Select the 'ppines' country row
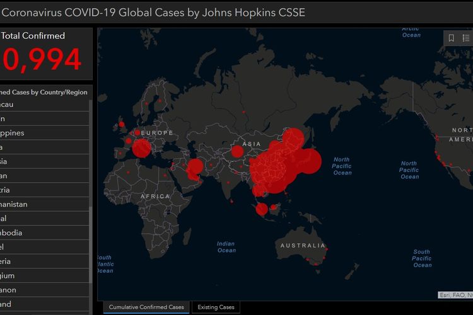This screenshot has width=473, height=315. [44, 133]
